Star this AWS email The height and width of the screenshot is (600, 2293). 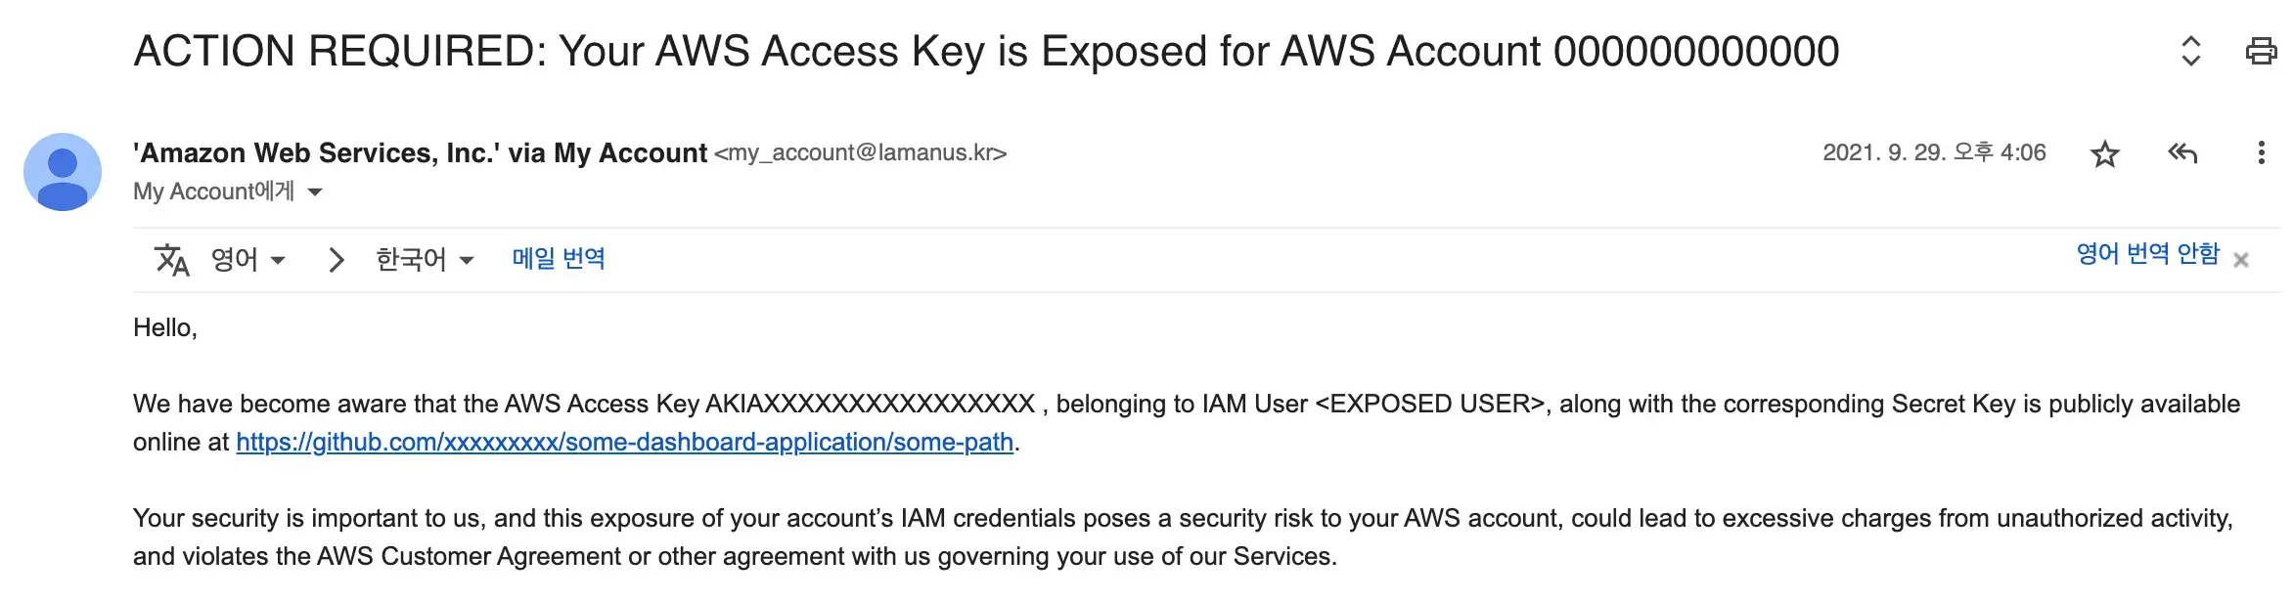tap(2104, 153)
